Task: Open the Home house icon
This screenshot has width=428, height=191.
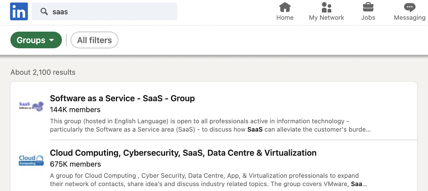Action: pos(285,7)
